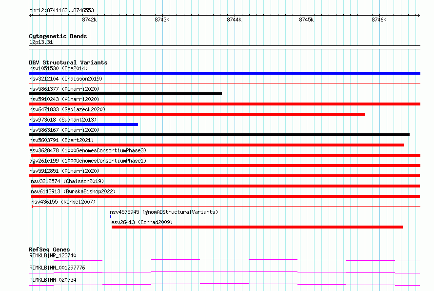Screen dimensions: 434x291
Task: Click the DGV Structural Variants track title
Action: click(68, 62)
